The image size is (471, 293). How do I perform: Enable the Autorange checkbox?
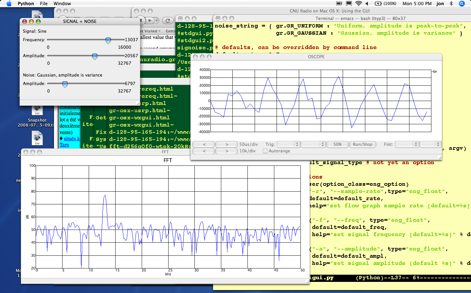pos(265,151)
